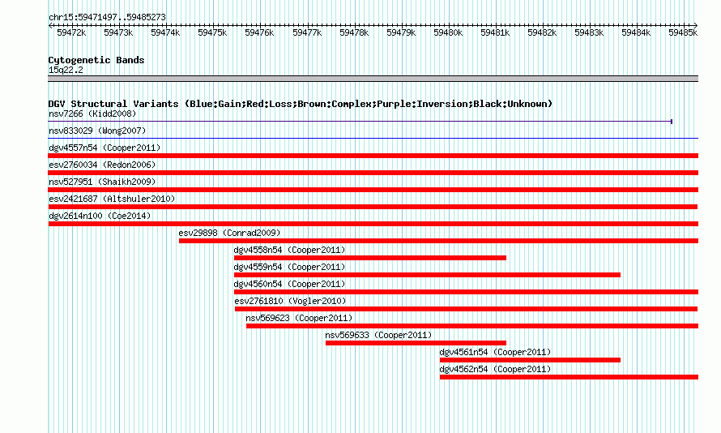Click the 59476k ruler tick label
721x433 pixels.
(x=259, y=33)
